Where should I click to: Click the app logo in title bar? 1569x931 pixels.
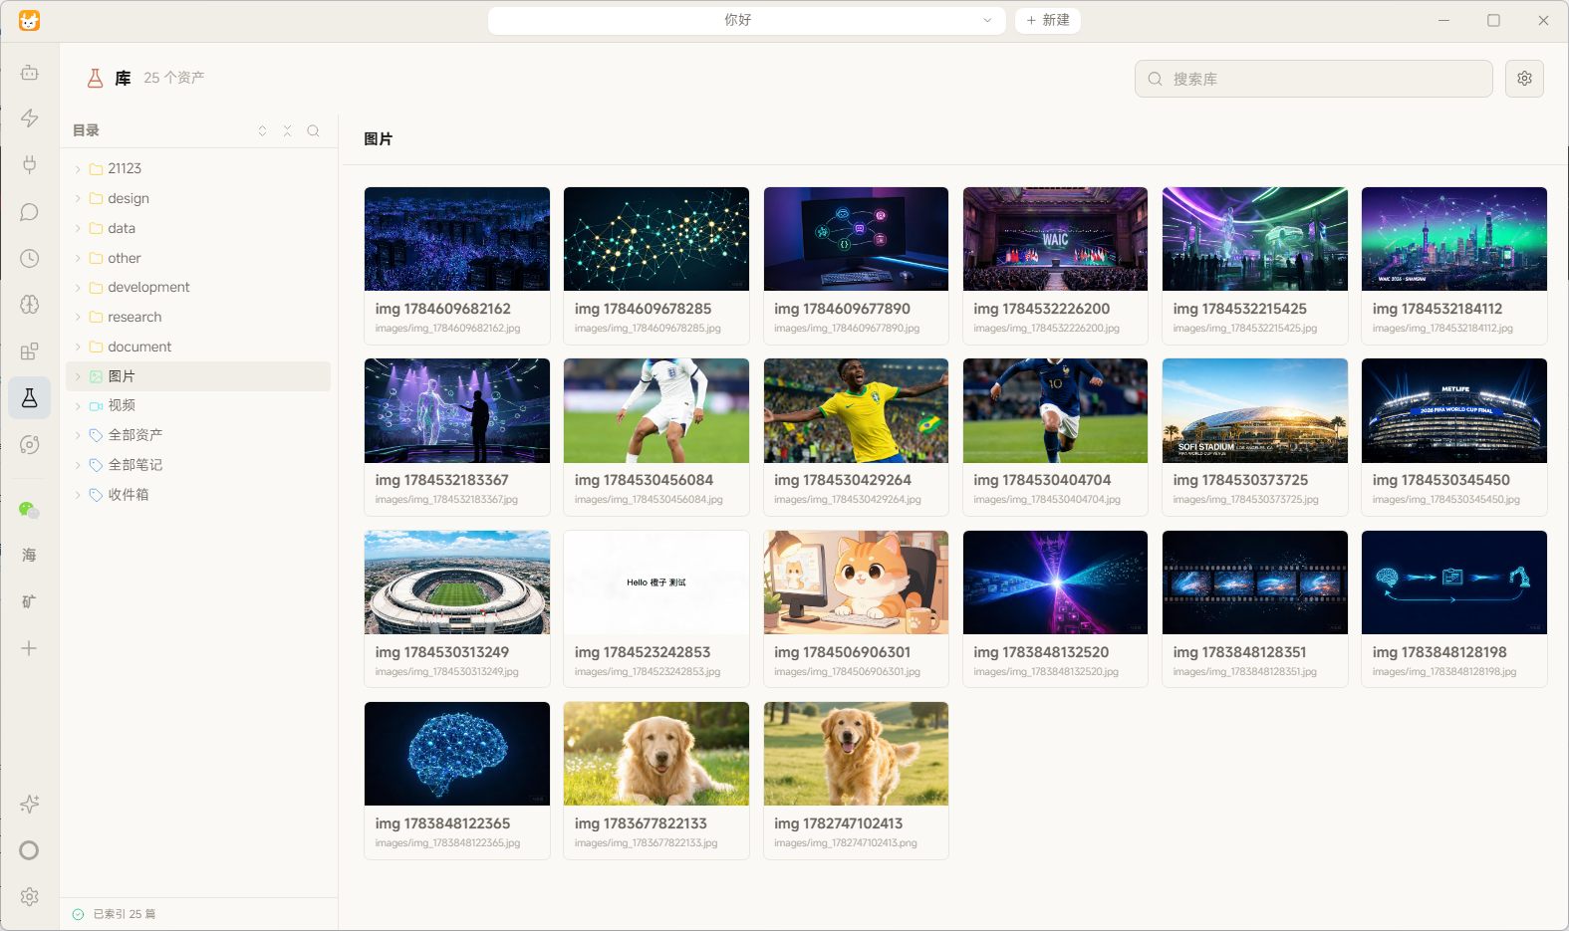coord(30,21)
